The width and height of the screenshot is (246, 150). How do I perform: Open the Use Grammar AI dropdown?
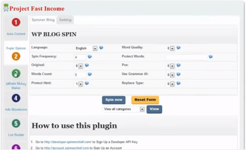(x=170, y=75)
